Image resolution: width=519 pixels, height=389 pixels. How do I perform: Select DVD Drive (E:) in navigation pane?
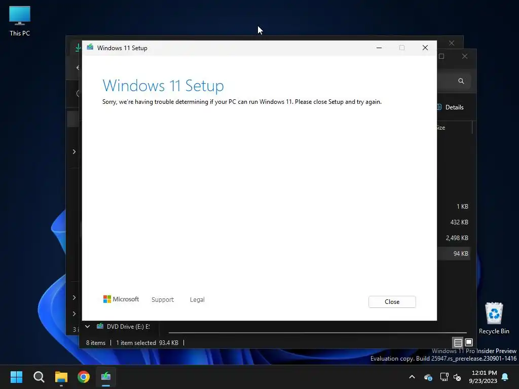[x=123, y=327]
